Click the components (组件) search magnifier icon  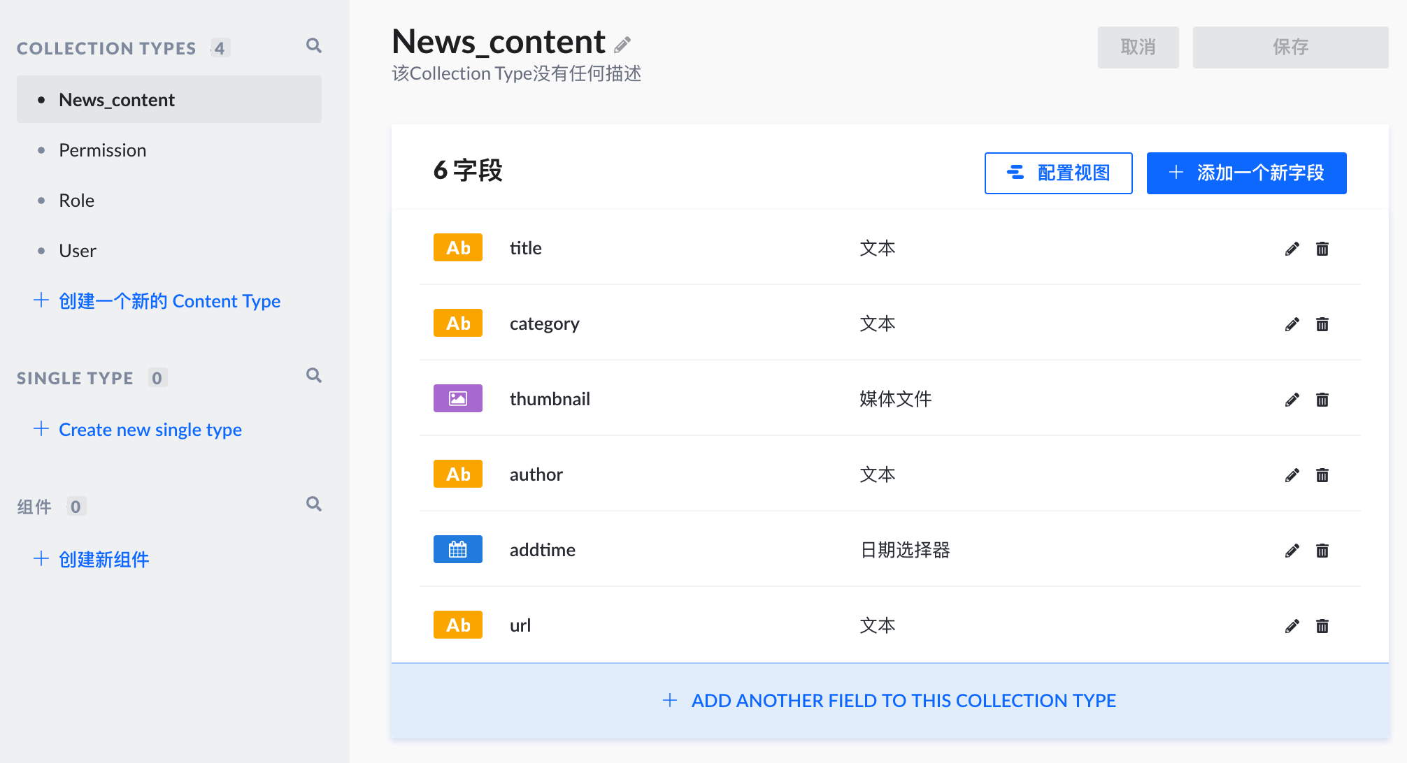point(314,504)
